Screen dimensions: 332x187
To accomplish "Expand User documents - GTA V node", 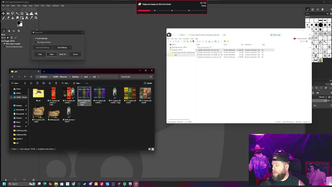I will coord(168,47).
